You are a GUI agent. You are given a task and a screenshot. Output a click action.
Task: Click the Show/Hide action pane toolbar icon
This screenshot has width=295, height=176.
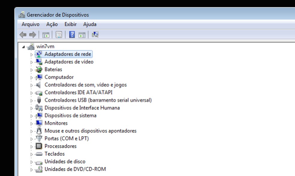point(82,35)
